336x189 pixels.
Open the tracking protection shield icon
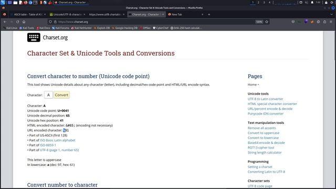click(x=50, y=22)
